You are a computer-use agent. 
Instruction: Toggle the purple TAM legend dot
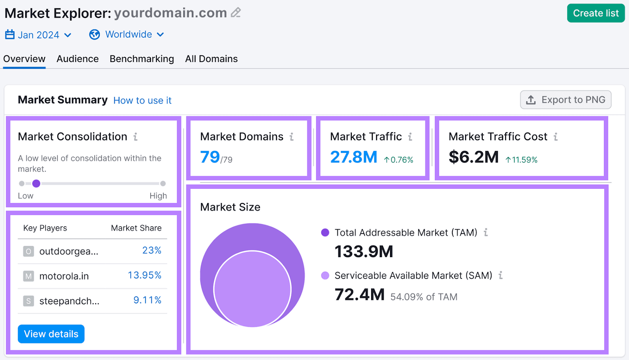tap(326, 232)
